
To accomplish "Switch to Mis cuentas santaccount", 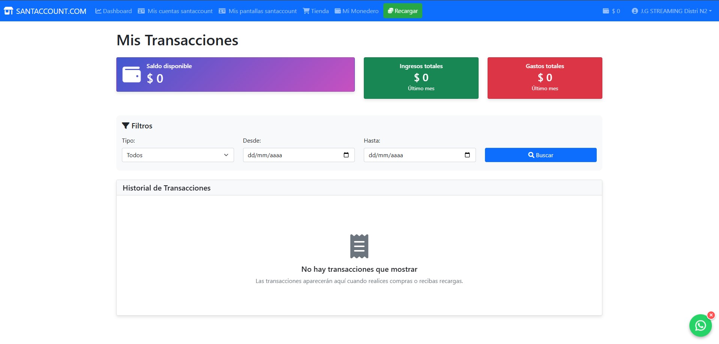I will (175, 11).
